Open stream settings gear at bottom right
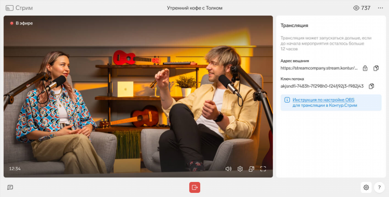The height and width of the screenshot is (197, 389). [x=366, y=187]
